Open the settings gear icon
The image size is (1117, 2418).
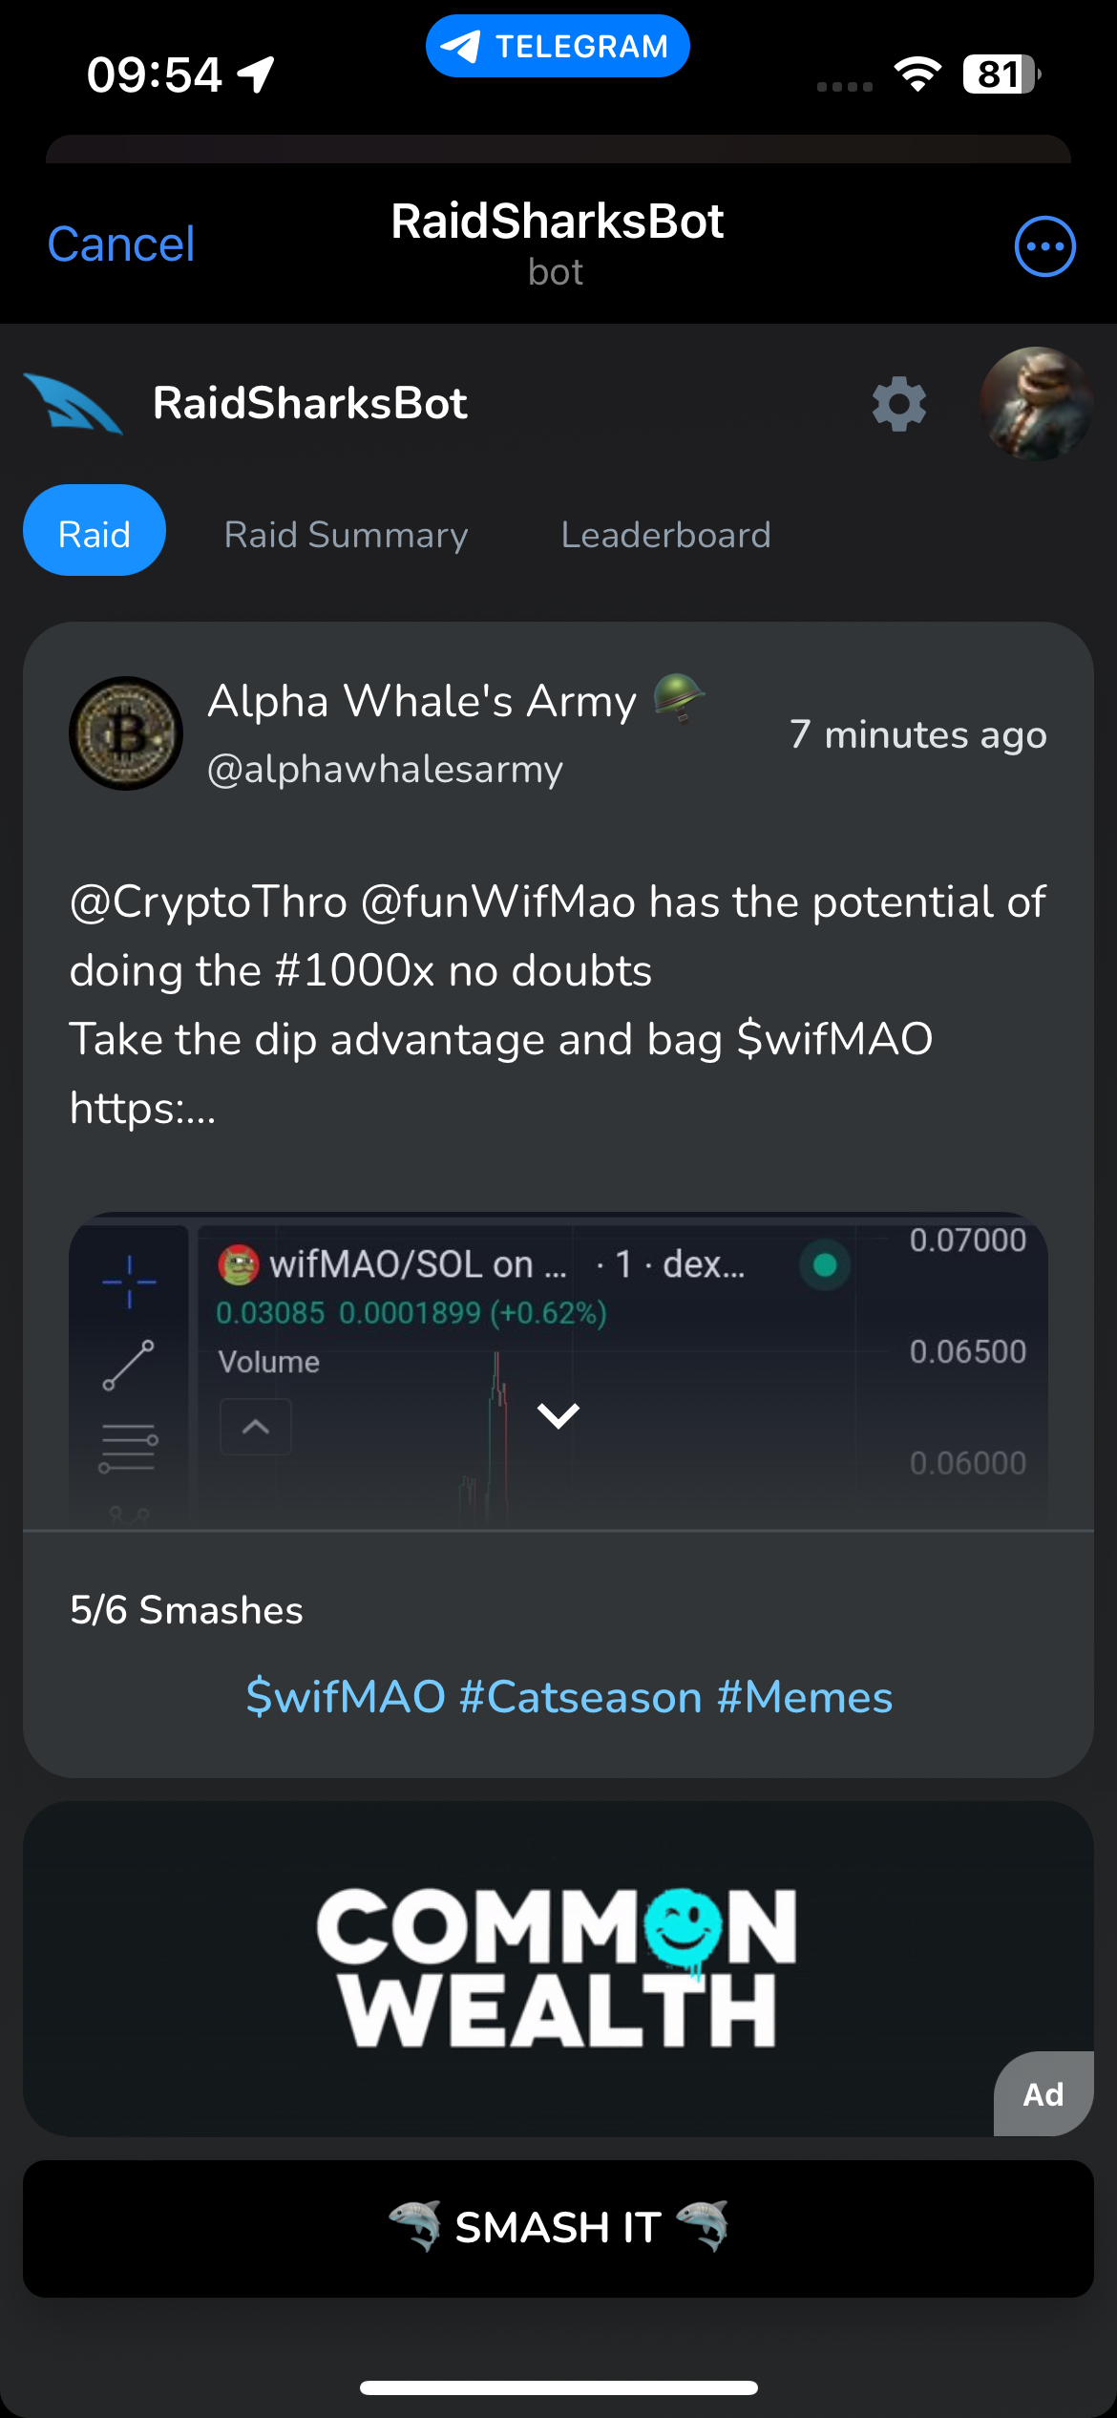[x=899, y=404]
